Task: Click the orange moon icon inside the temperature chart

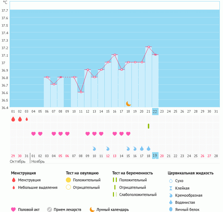Action: coord(129,103)
